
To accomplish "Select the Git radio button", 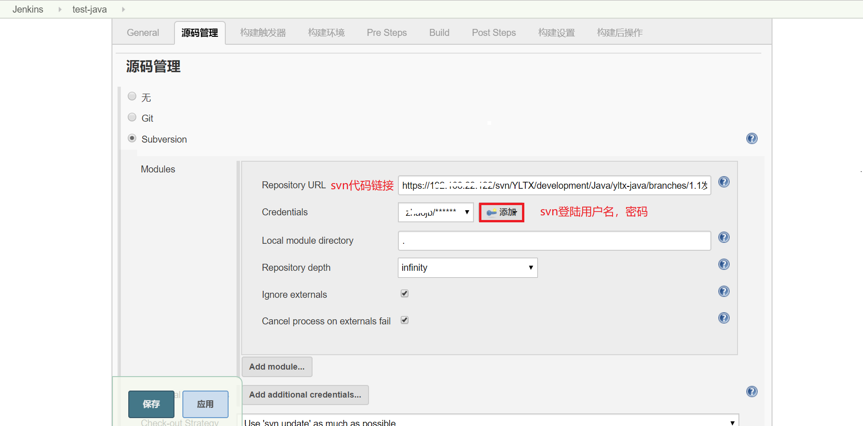I will 132,117.
